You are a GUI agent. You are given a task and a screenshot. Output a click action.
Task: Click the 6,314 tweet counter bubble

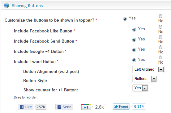[139, 107]
